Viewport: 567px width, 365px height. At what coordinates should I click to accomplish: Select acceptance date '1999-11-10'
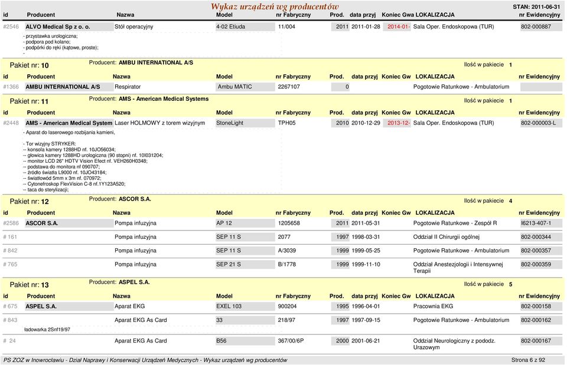click(x=366, y=265)
